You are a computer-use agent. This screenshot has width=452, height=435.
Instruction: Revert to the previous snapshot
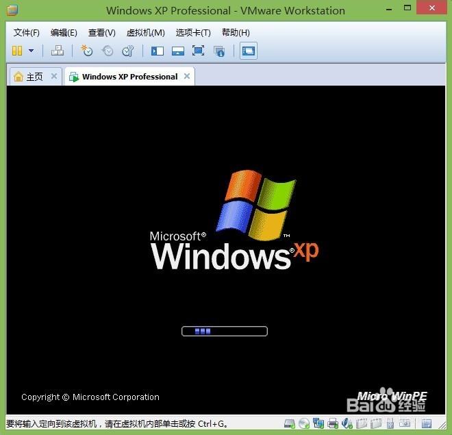pos(108,51)
